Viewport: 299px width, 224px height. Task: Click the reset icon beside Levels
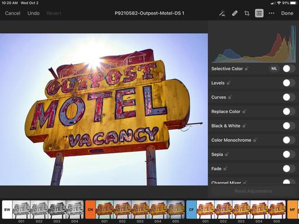coord(228,83)
